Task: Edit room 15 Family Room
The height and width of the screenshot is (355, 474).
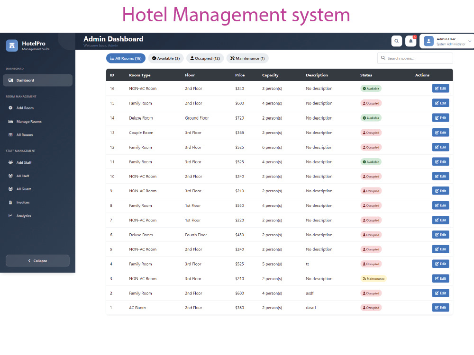Action: [x=440, y=103]
